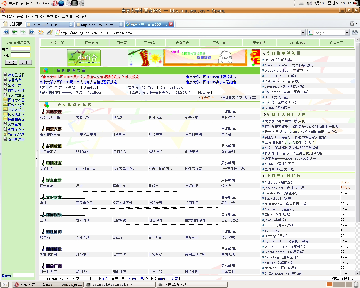The height and width of the screenshot is (288, 360).
Task: Click the fast forward navigation icon
Action: tap(32, 32)
